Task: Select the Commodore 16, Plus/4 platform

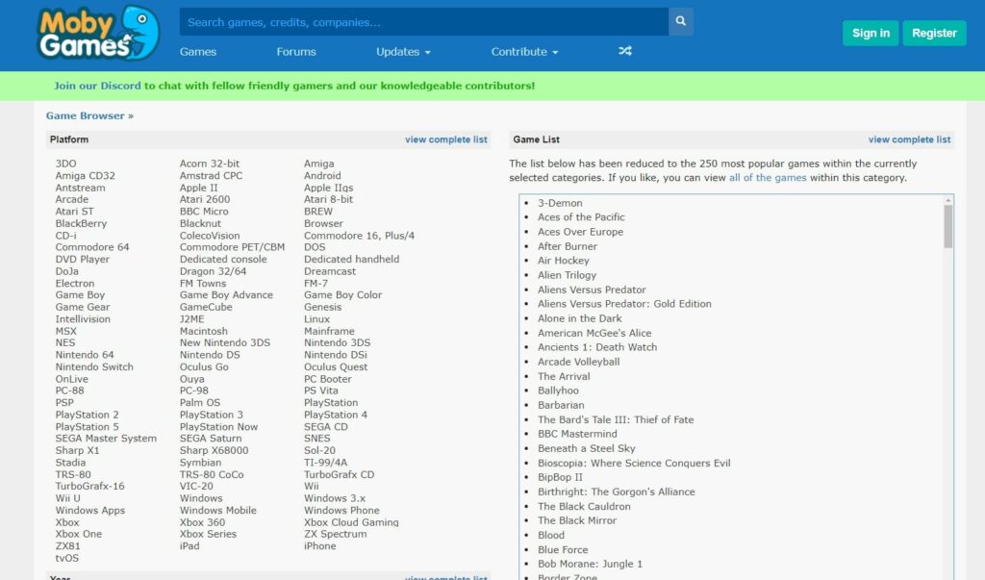Action: [x=360, y=236]
